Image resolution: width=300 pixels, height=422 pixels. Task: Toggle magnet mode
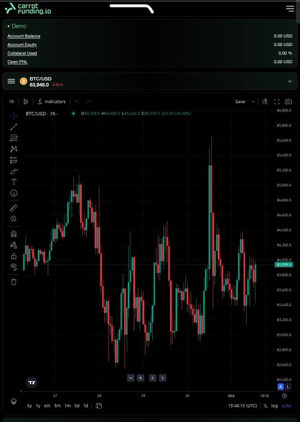pyautogui.click(x=14, y=233)
